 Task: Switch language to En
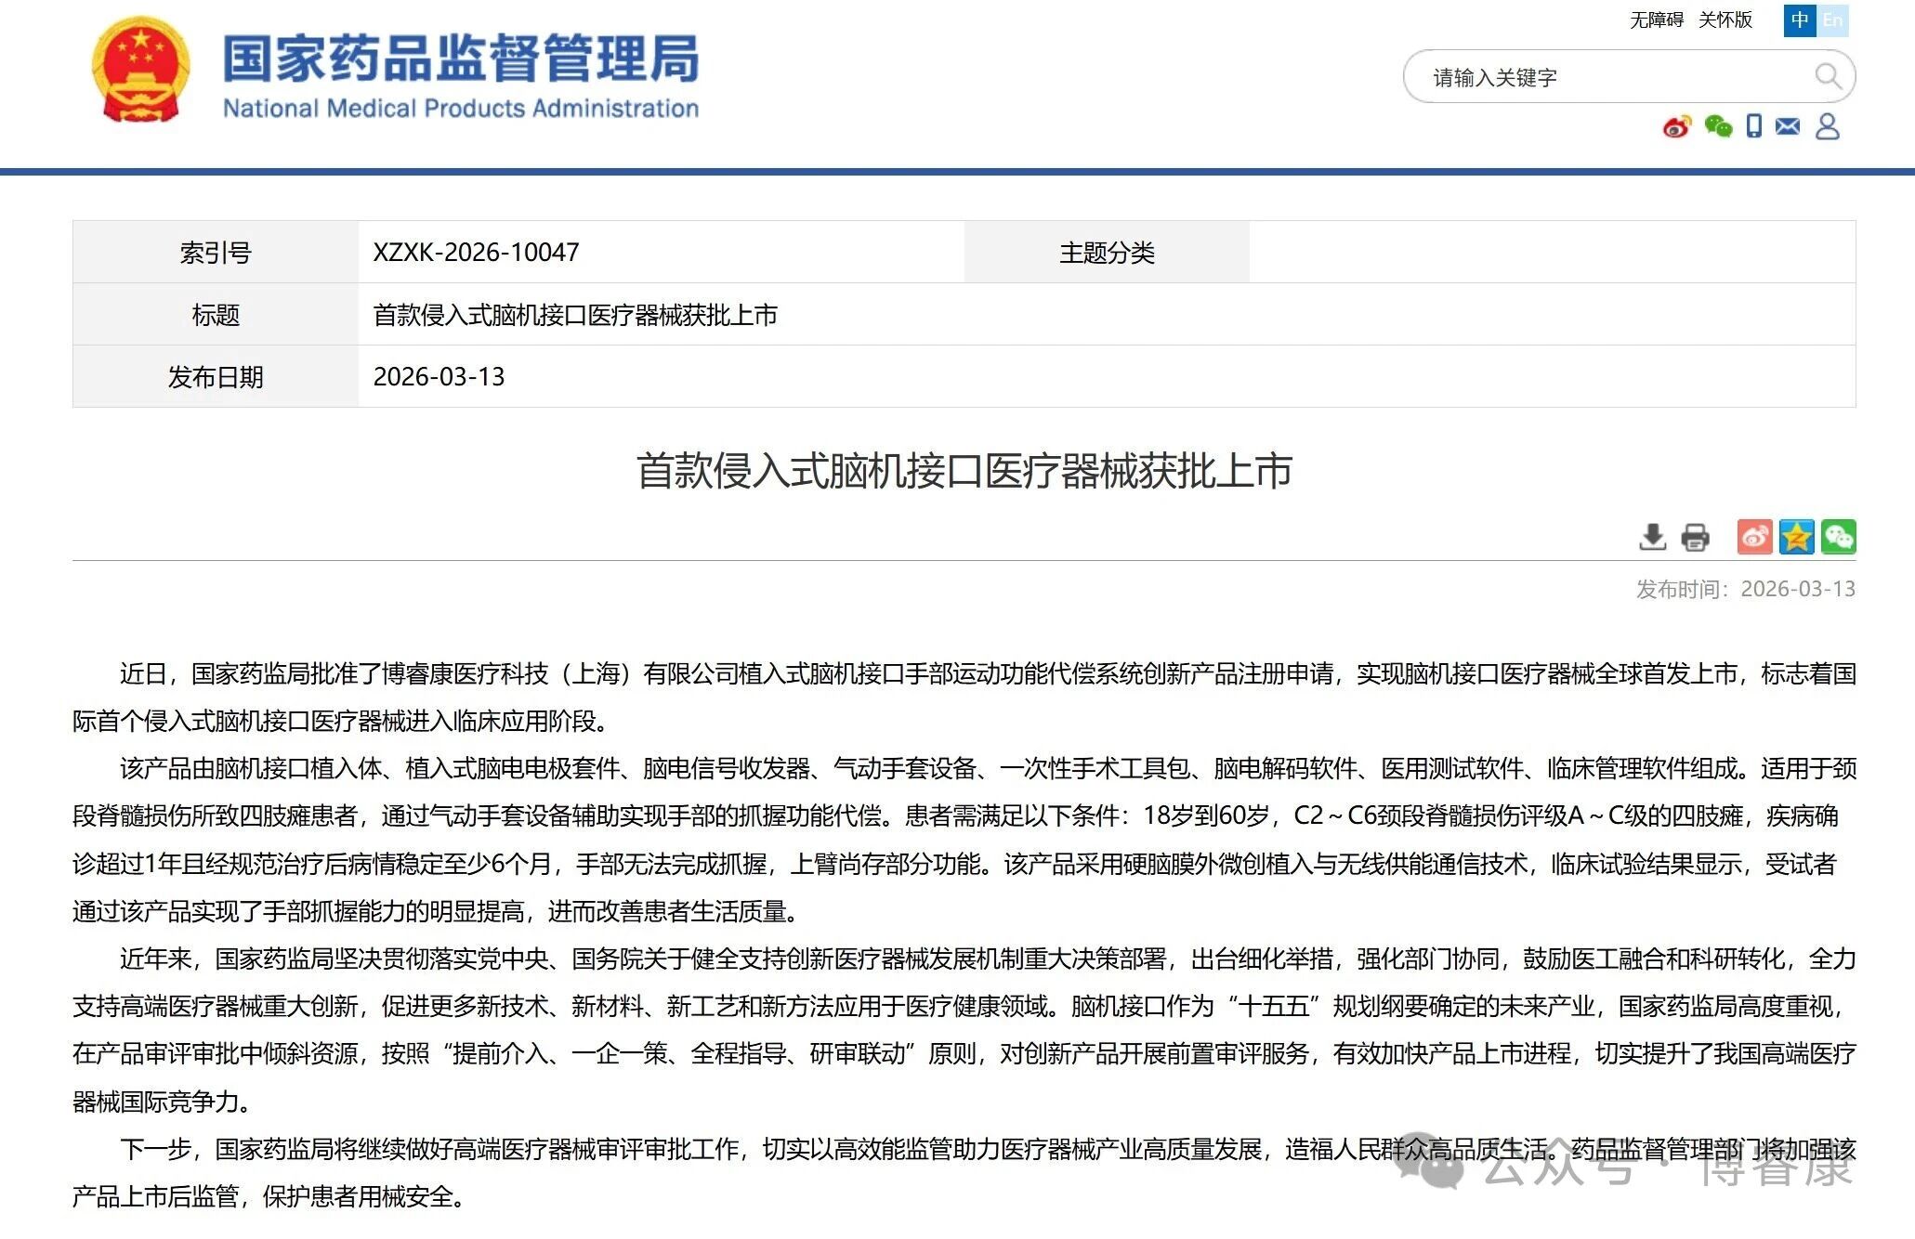1832,20
